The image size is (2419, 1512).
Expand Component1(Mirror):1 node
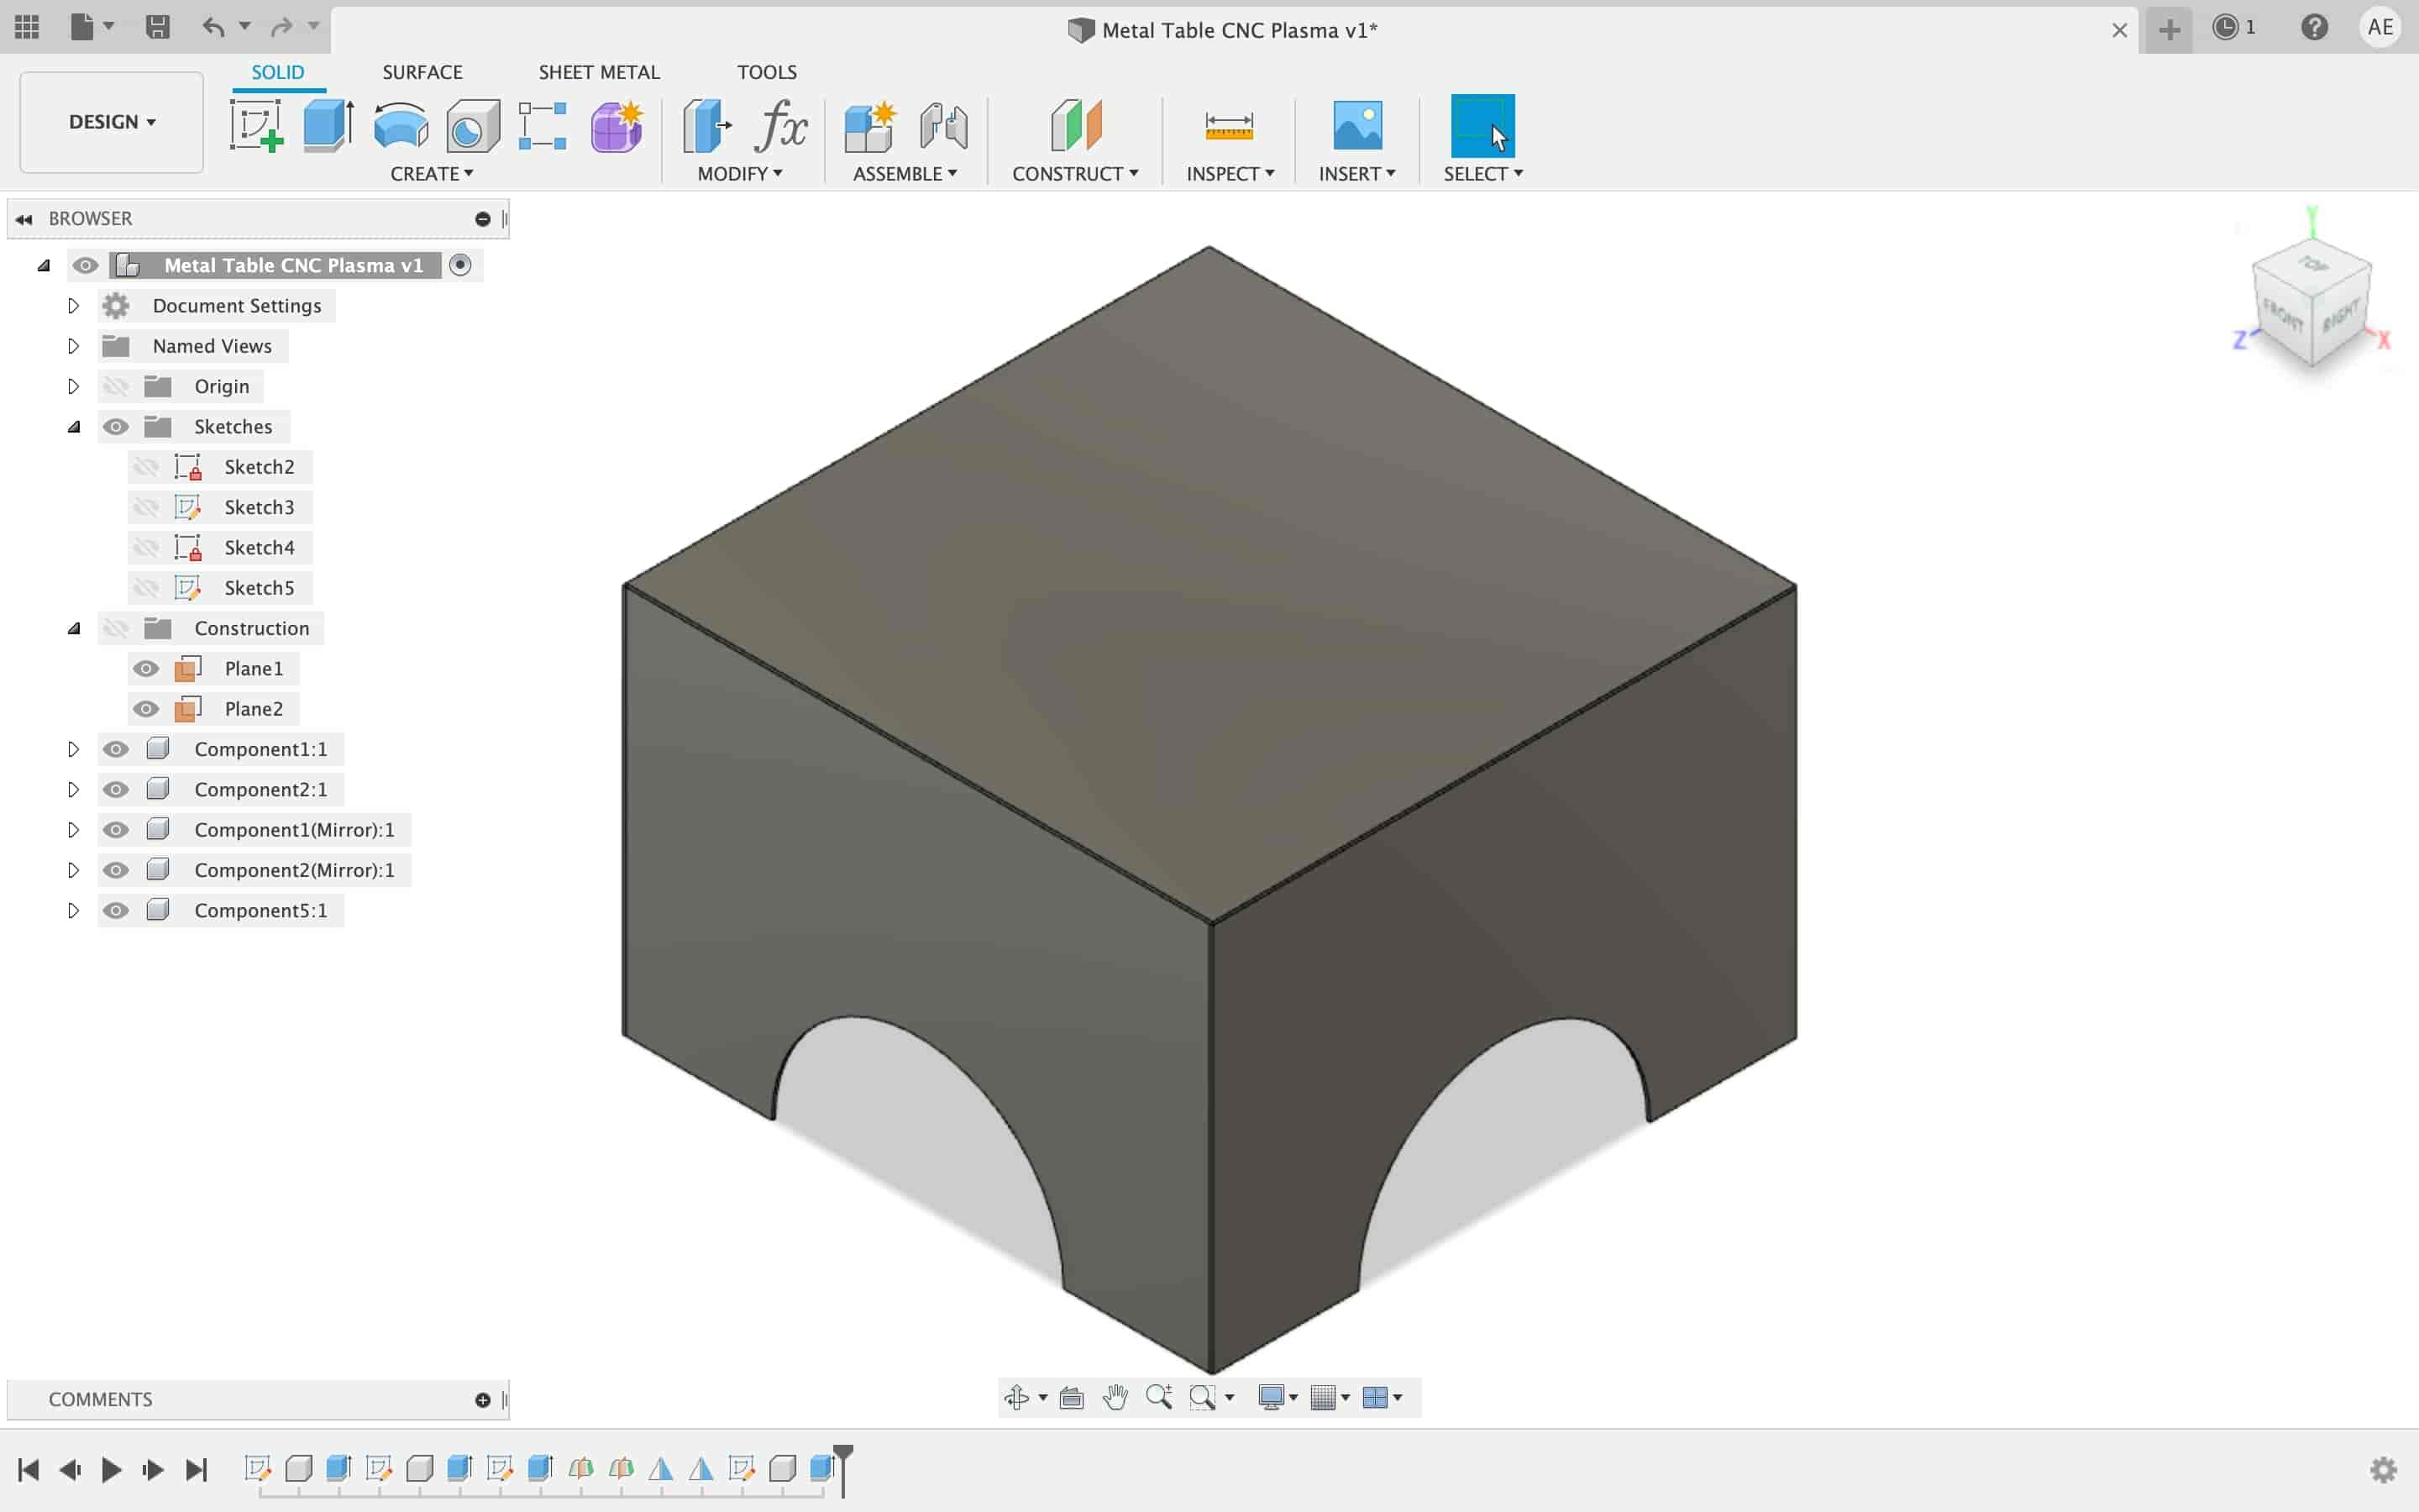click(73, 830)
